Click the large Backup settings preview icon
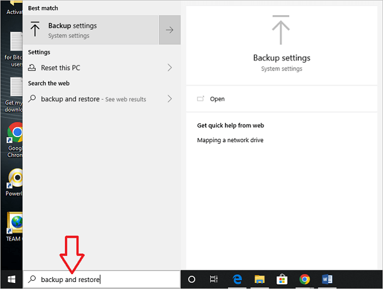 [x=281, y=31]
